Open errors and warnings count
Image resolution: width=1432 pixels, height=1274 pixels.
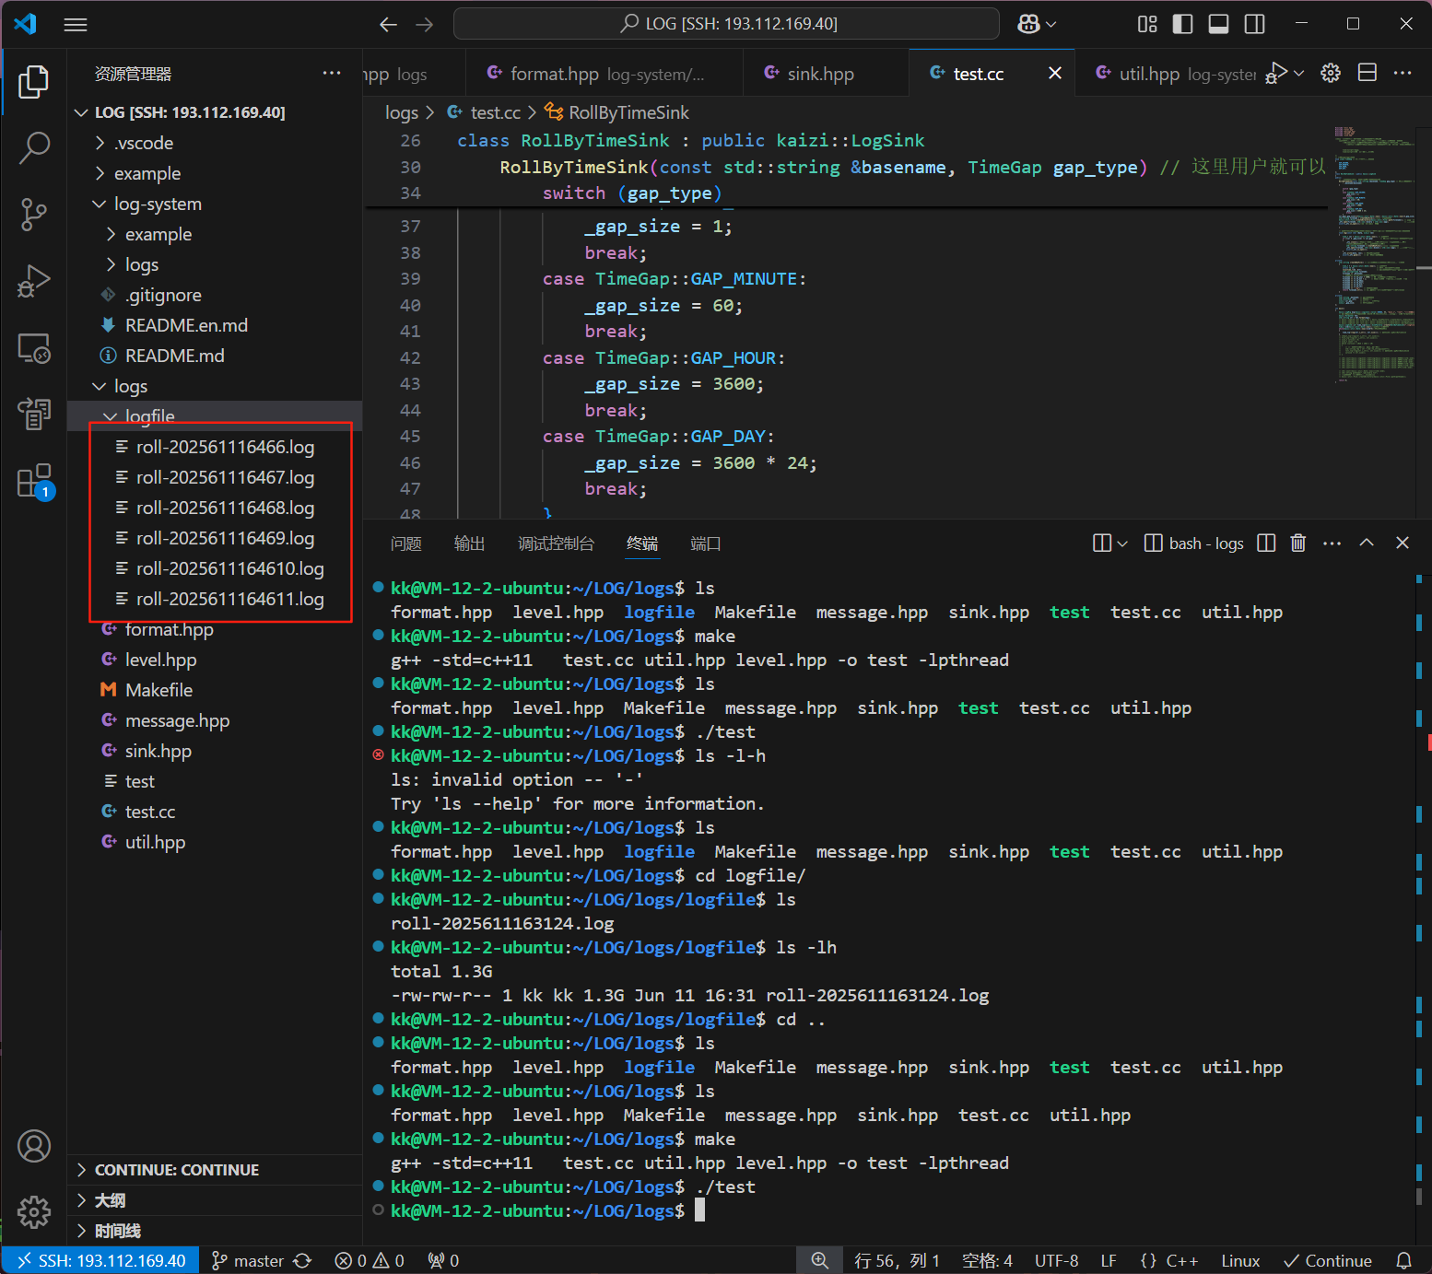coord(370,1260)
